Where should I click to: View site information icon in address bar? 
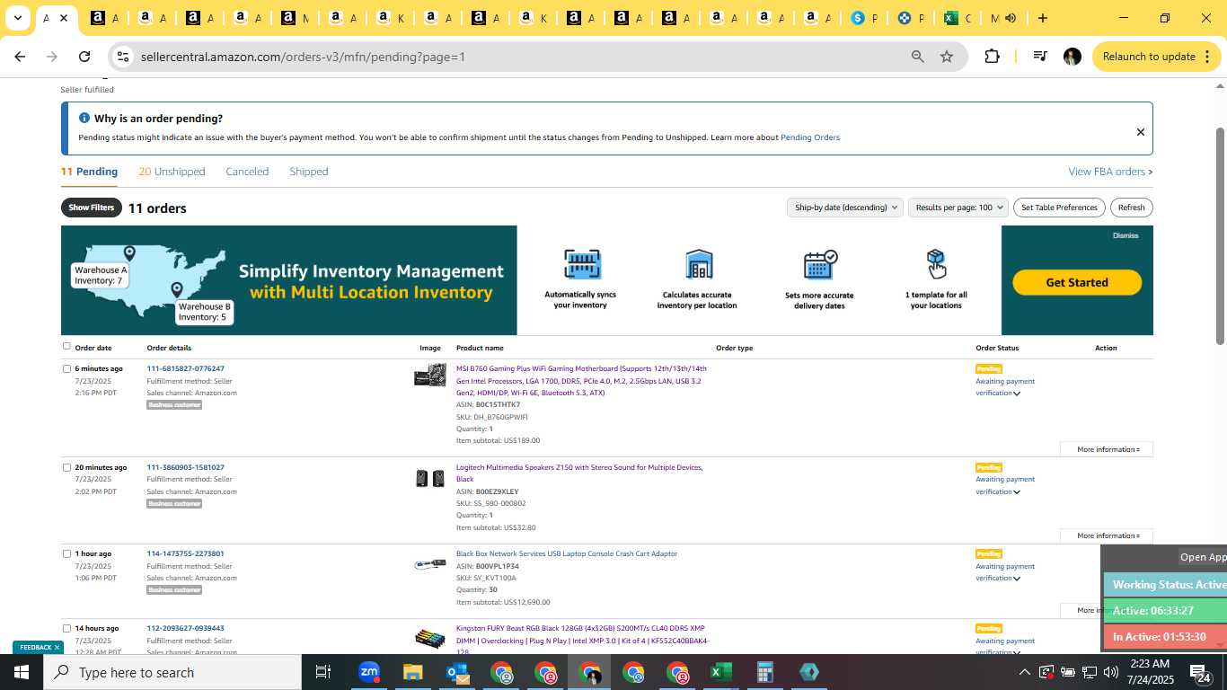pos(123,57)
